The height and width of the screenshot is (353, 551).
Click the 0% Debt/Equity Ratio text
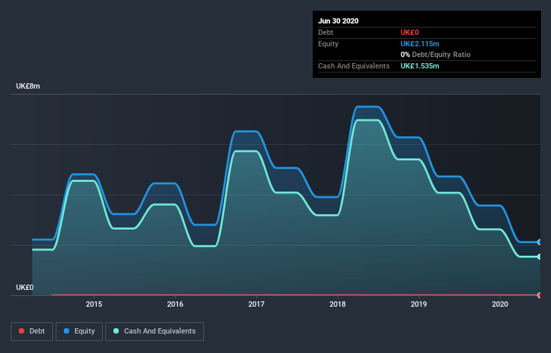tap(436, 55)
